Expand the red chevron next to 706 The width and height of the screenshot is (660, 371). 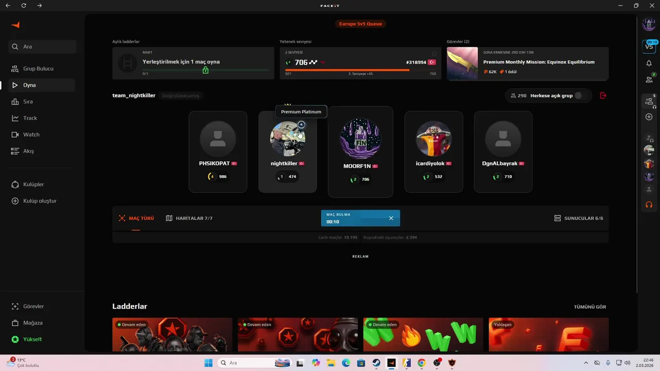pyautogui.click(x=323, y=62)
